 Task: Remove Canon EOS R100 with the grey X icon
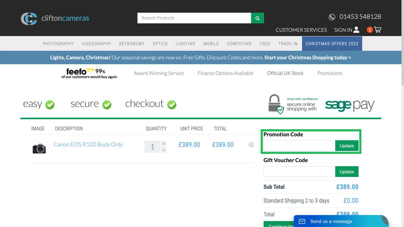click(251, 145)
